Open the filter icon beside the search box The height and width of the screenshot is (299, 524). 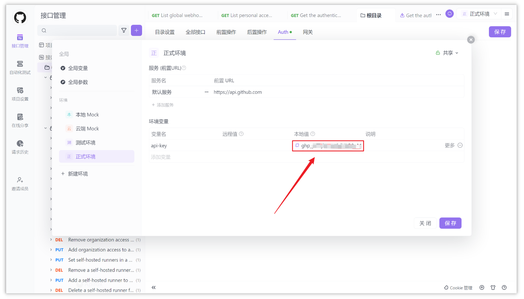(124, 30)
